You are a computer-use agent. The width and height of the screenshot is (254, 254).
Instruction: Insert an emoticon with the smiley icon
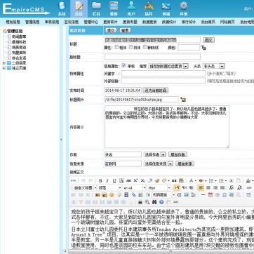pos(112,195)
